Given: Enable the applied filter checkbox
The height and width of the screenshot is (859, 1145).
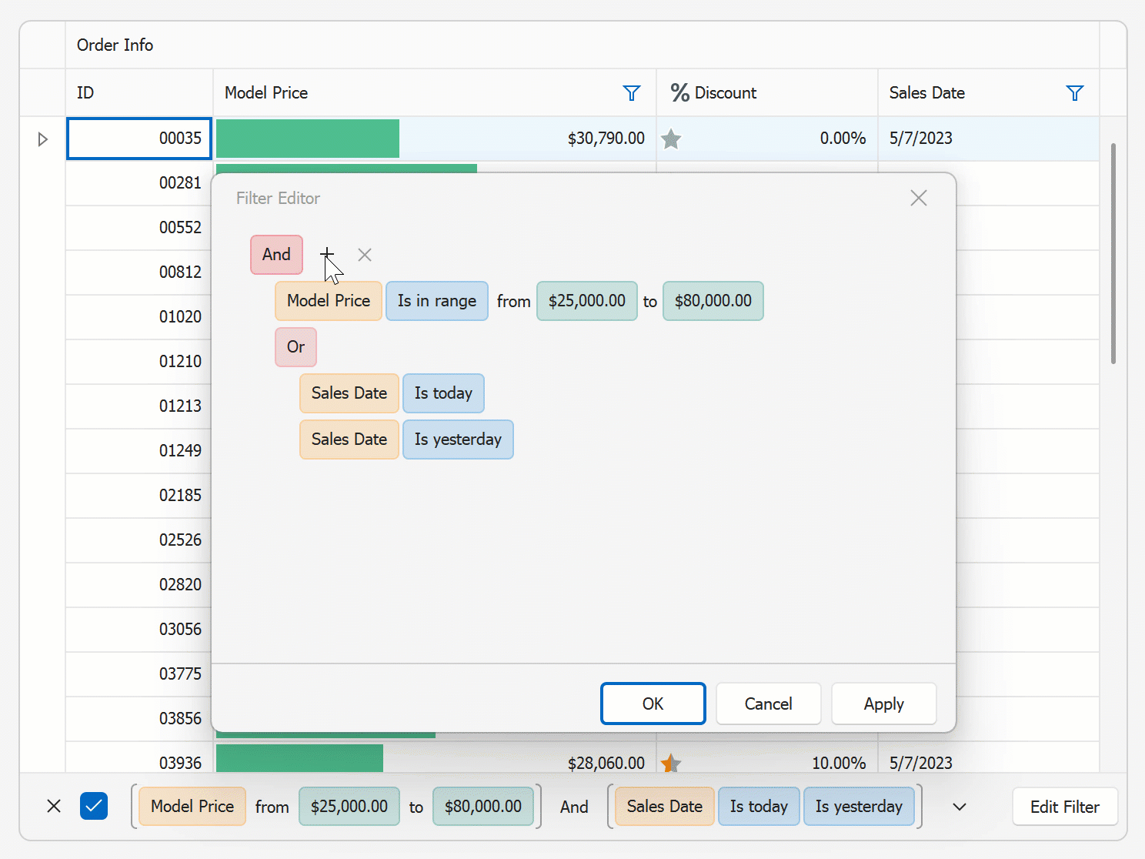Looking at the screenshot, I should click(94, 806).
